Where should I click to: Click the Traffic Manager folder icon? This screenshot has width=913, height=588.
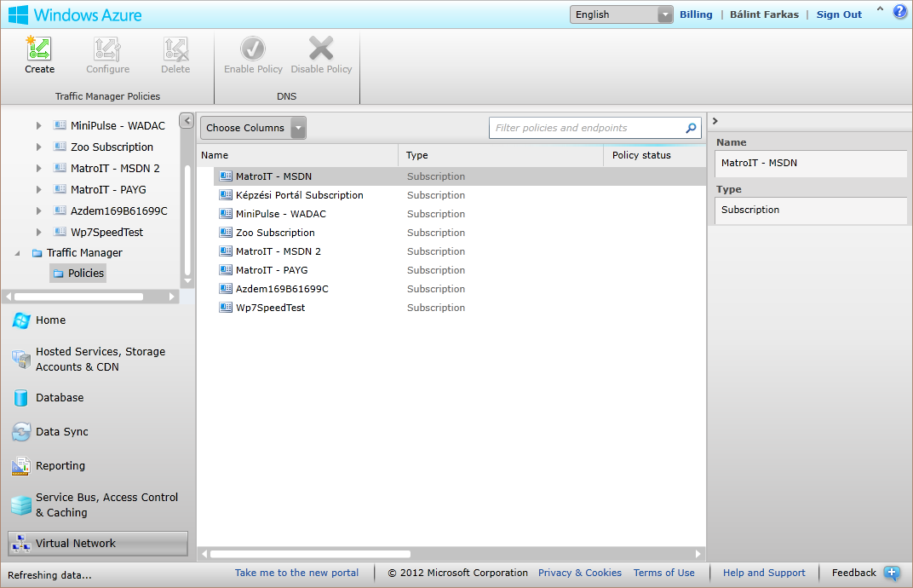(37, 253)
